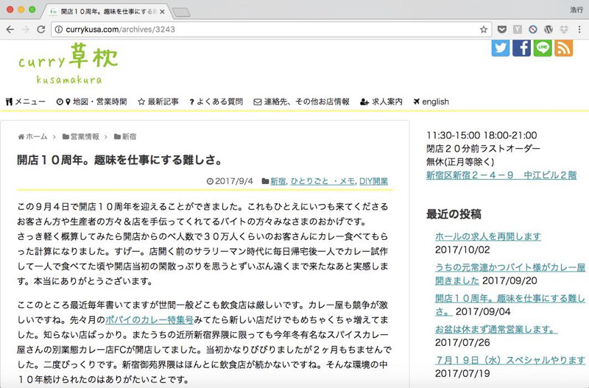This screenshot has height=388, width=589.
Task: Click the WordPress extension icon
Action: 549,29
